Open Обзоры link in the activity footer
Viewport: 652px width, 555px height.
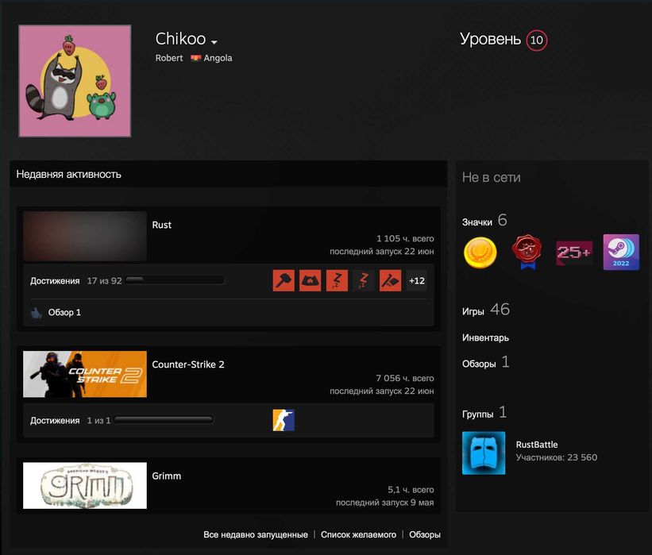pyautogui.click(x=425, y=534)
